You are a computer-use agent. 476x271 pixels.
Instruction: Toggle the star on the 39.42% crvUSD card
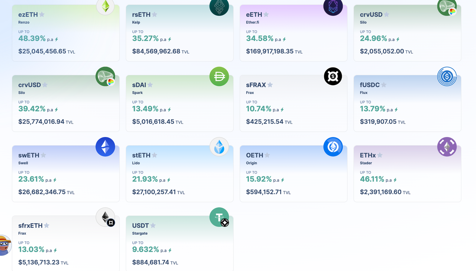(x=45, y=85)
